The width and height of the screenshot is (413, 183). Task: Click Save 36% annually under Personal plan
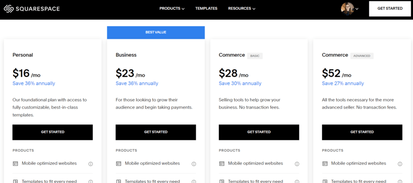(34, 83)
